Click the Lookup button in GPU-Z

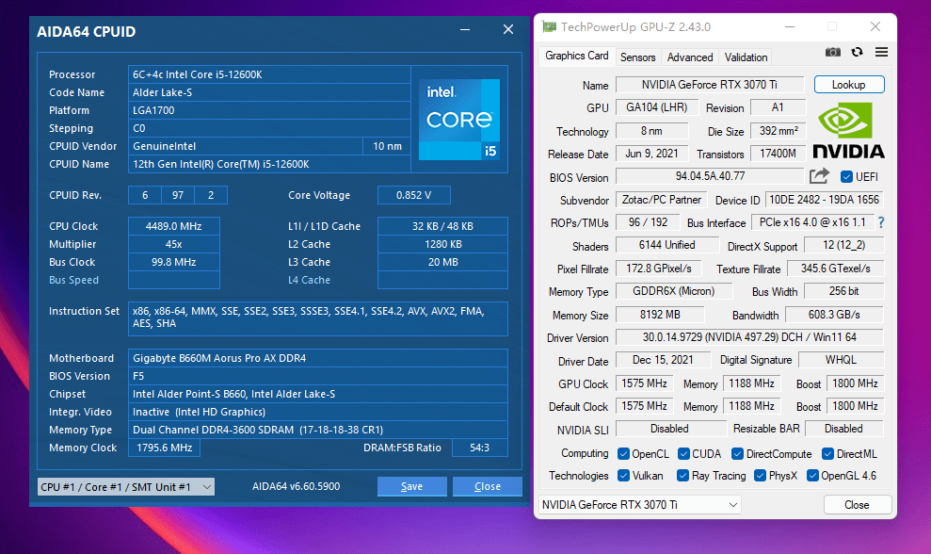click(x=848, y=84)
